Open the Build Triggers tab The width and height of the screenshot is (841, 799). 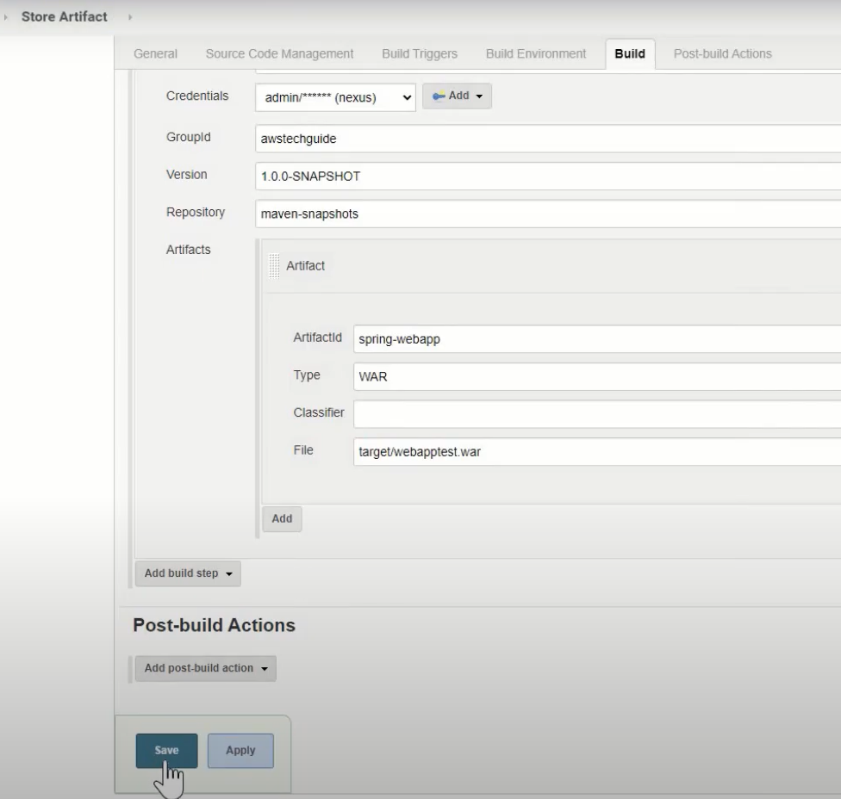[420, 53]
